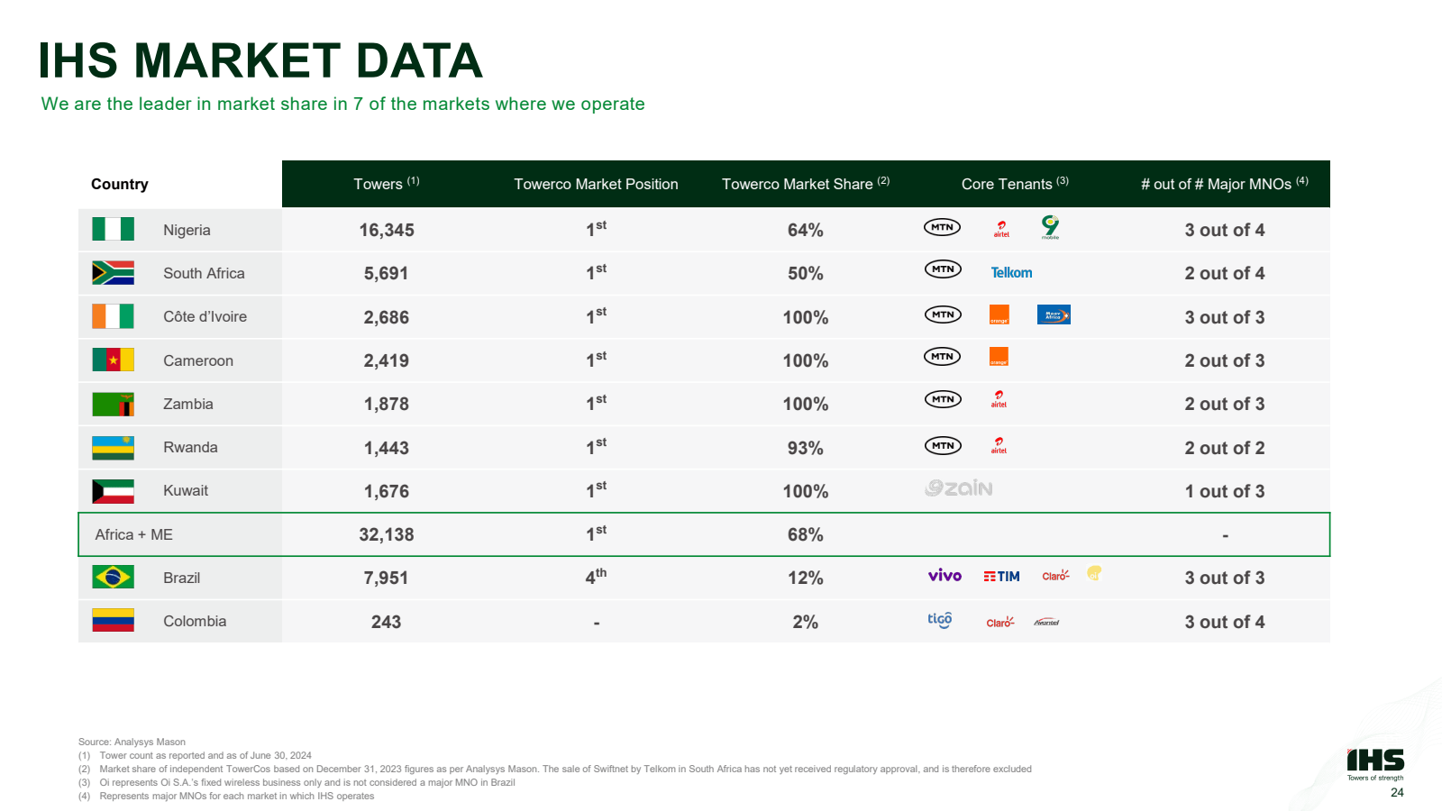Screen dimensions: 1442x811
Task: Click the Orange logo in Cameroon row
Action: coord(999,356)
